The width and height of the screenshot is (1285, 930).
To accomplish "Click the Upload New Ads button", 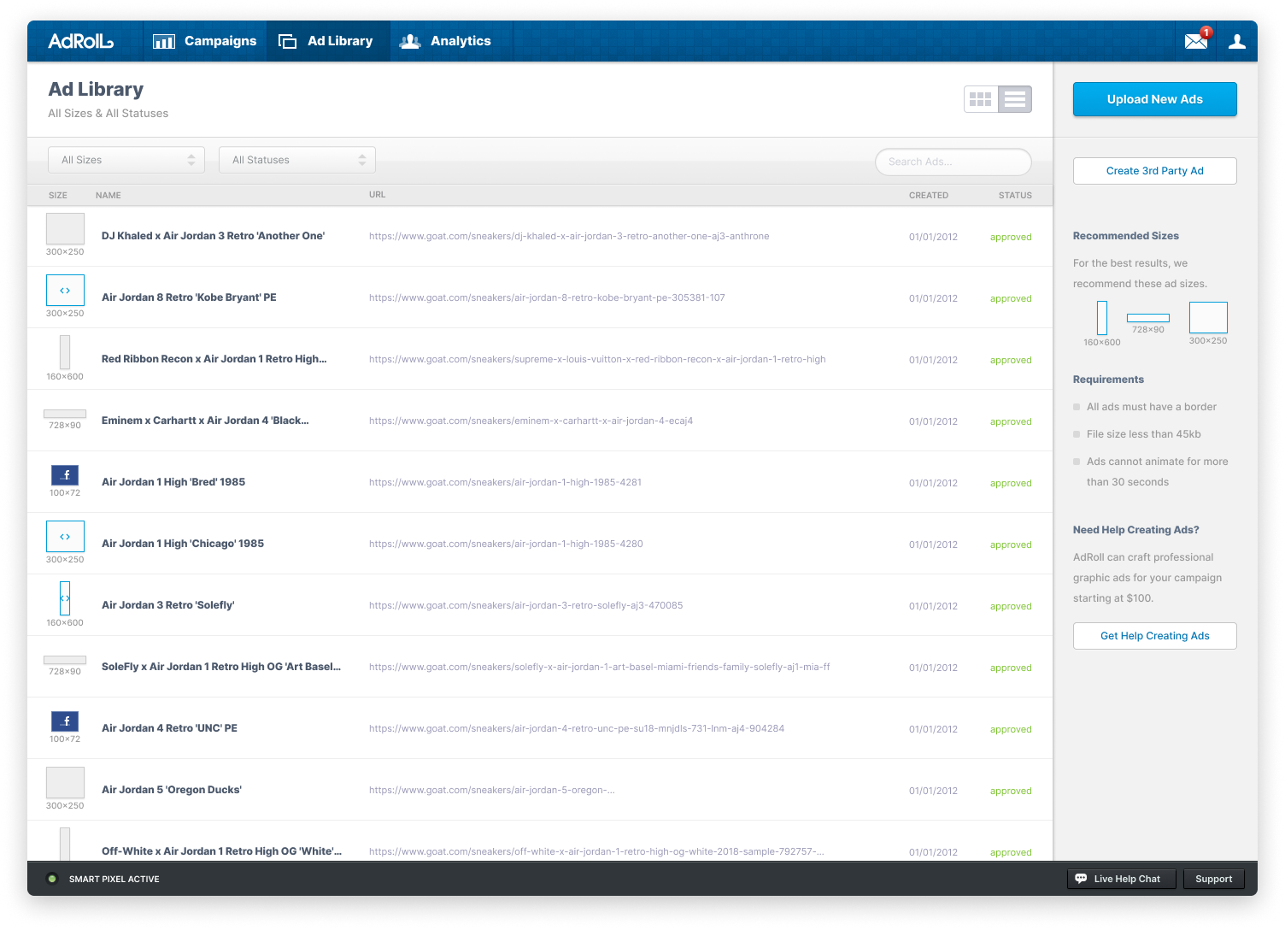I will (x=1154, y=99).
